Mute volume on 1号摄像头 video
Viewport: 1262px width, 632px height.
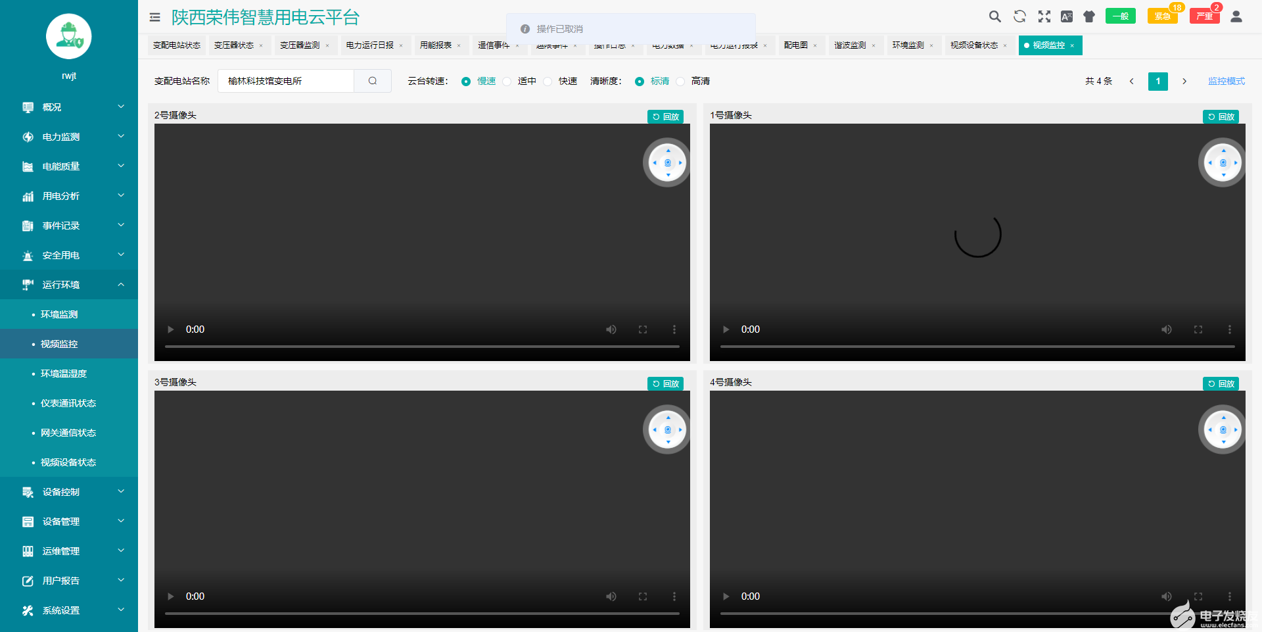click(1167, 329)
